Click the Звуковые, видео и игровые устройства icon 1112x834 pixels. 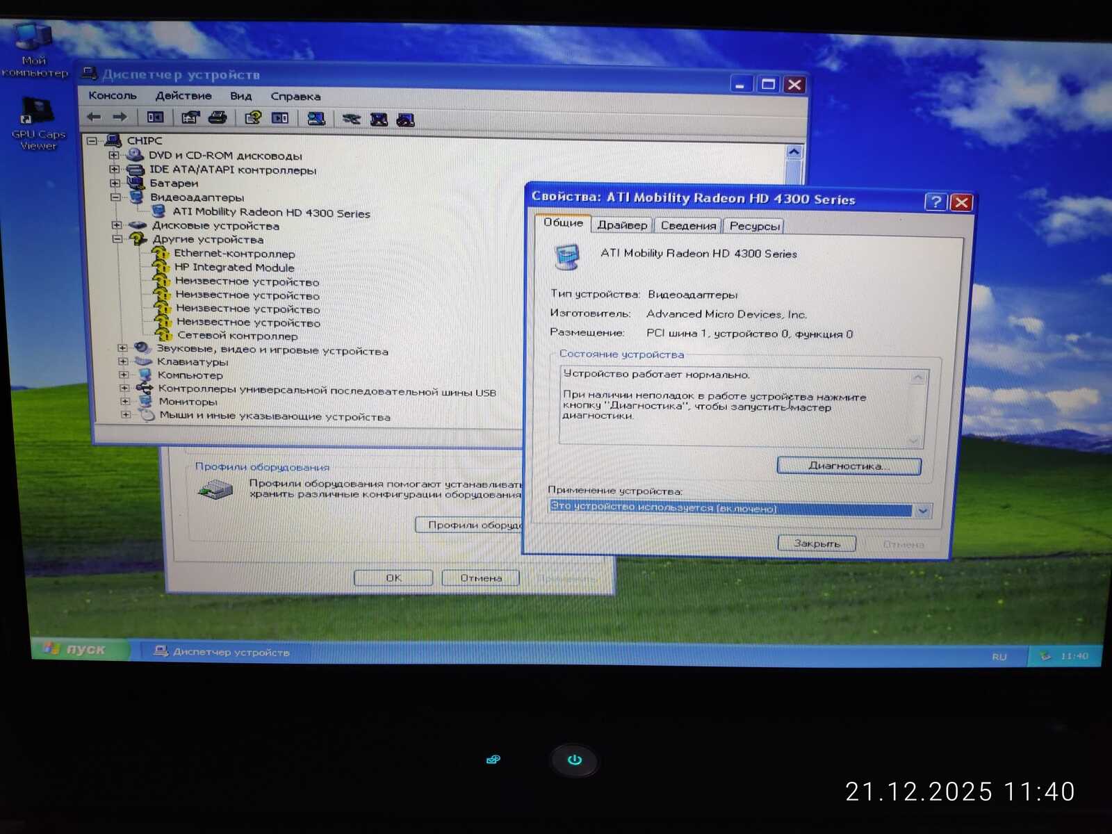(142, 348)
